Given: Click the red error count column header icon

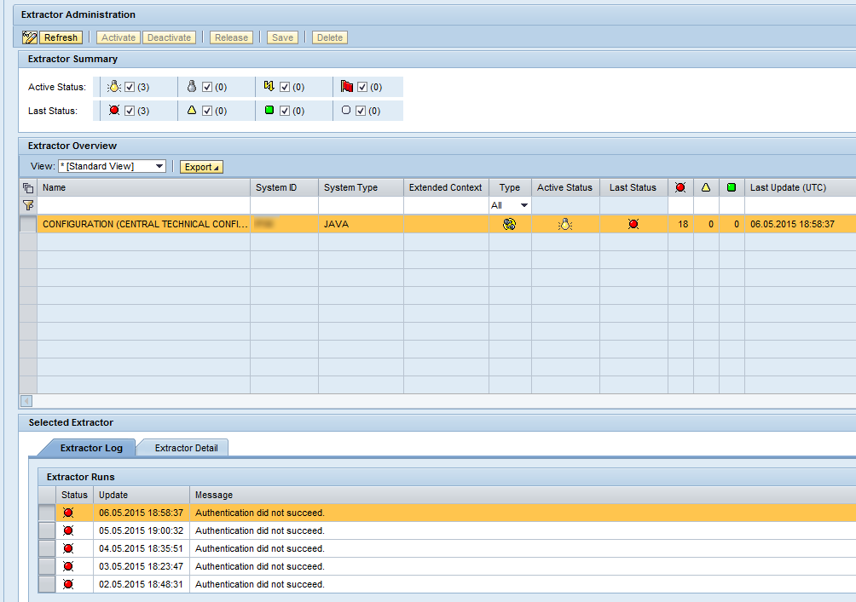Looking at the screenshot, I should click(x=680, y=187).
